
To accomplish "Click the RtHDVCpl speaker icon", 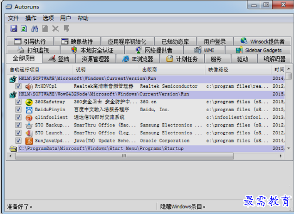I will [x=29, y=86].
